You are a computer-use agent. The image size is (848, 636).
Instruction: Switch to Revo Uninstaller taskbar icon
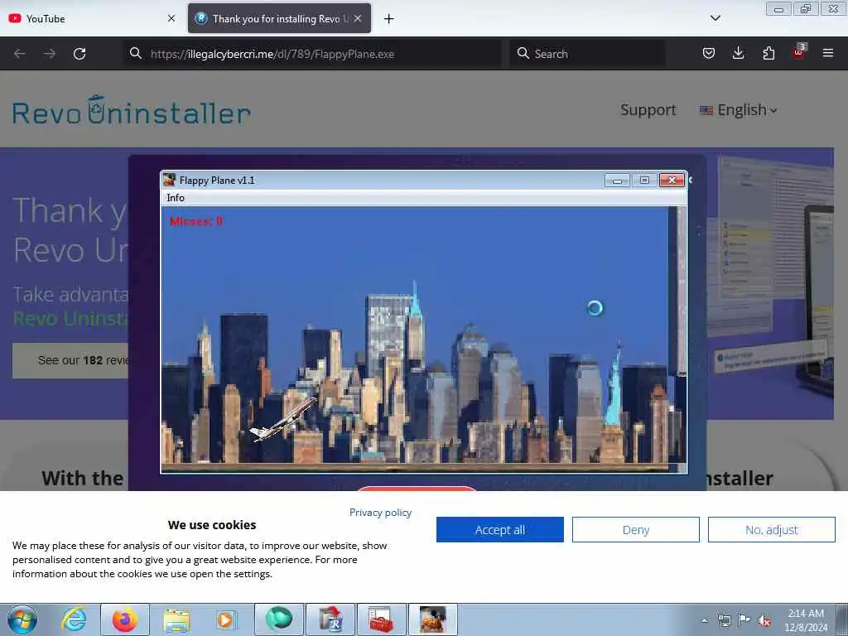tap(330, 619)
